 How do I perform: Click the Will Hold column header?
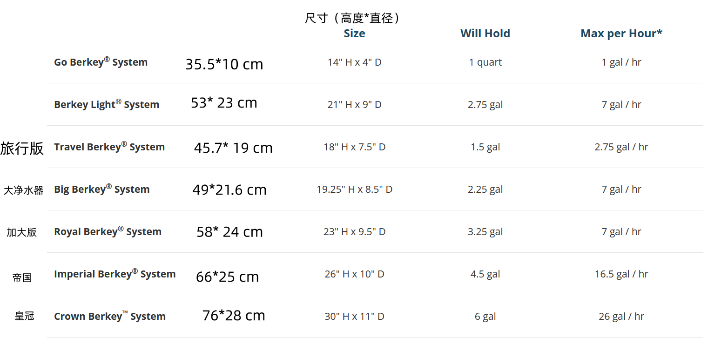[x=485, y=34]
